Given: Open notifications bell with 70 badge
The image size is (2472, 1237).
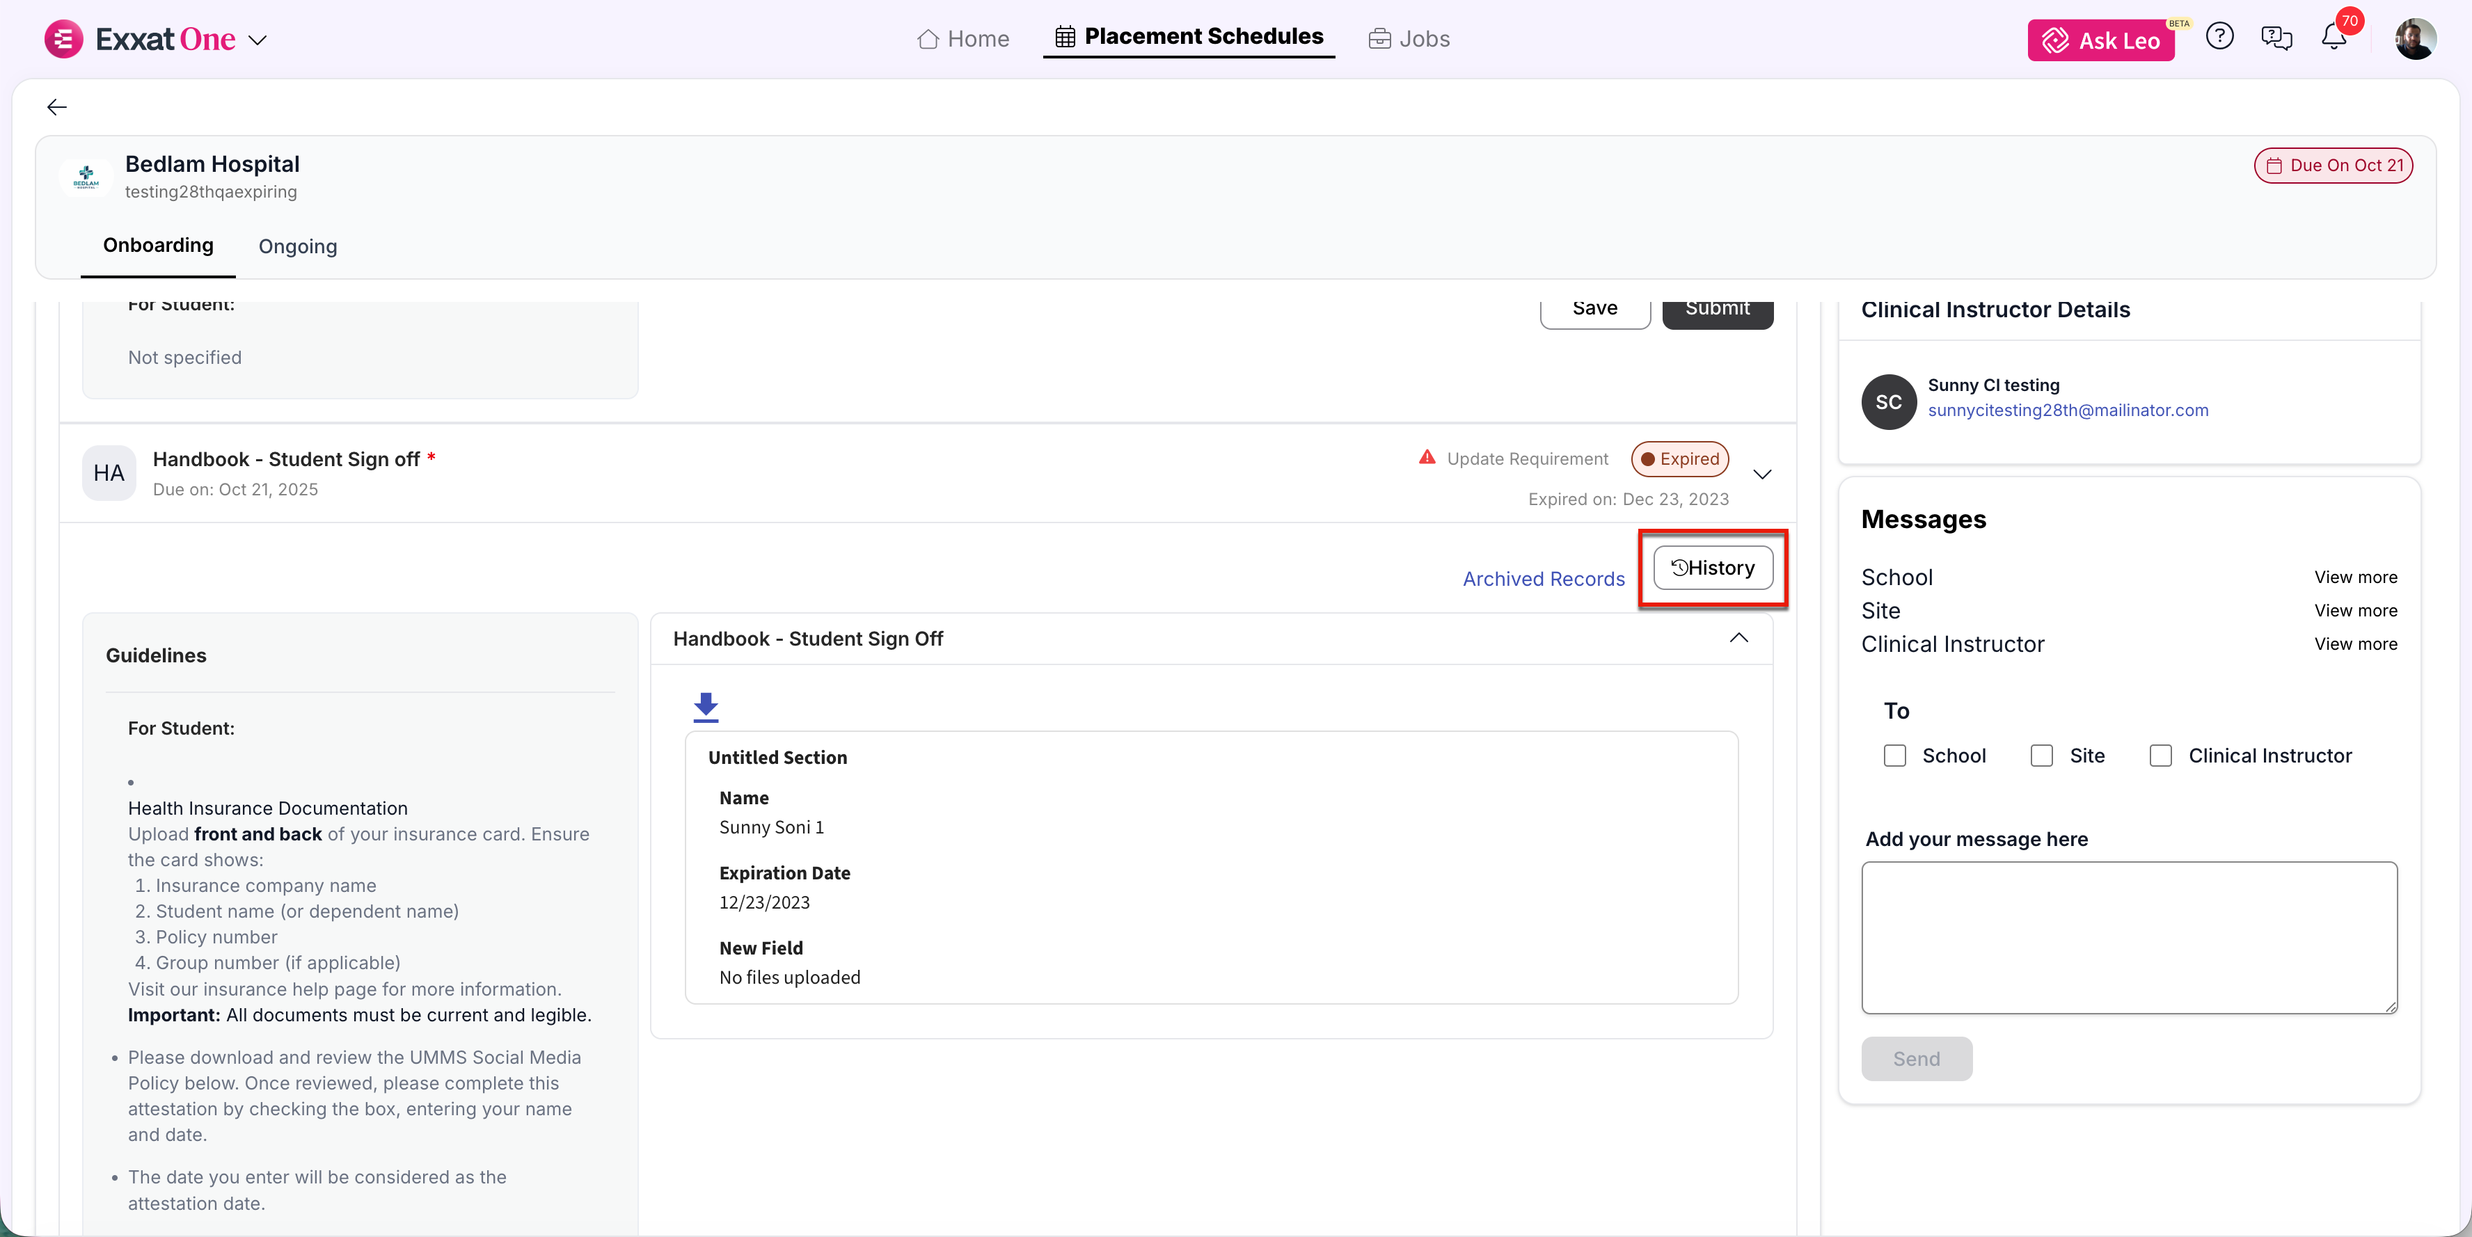Looking at the screenshot, I should (x=2334, y=38).
